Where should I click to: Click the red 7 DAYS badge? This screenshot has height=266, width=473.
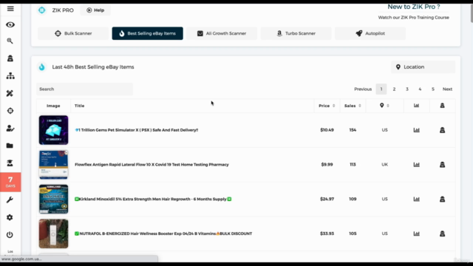(10, 183)
